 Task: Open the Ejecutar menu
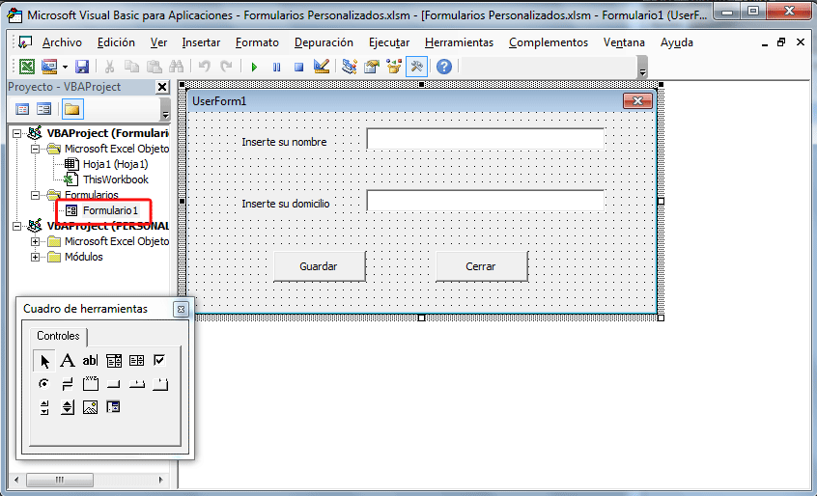click(388, 42)
